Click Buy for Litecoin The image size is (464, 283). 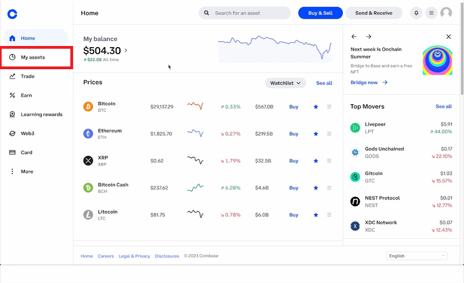(293, 215)
